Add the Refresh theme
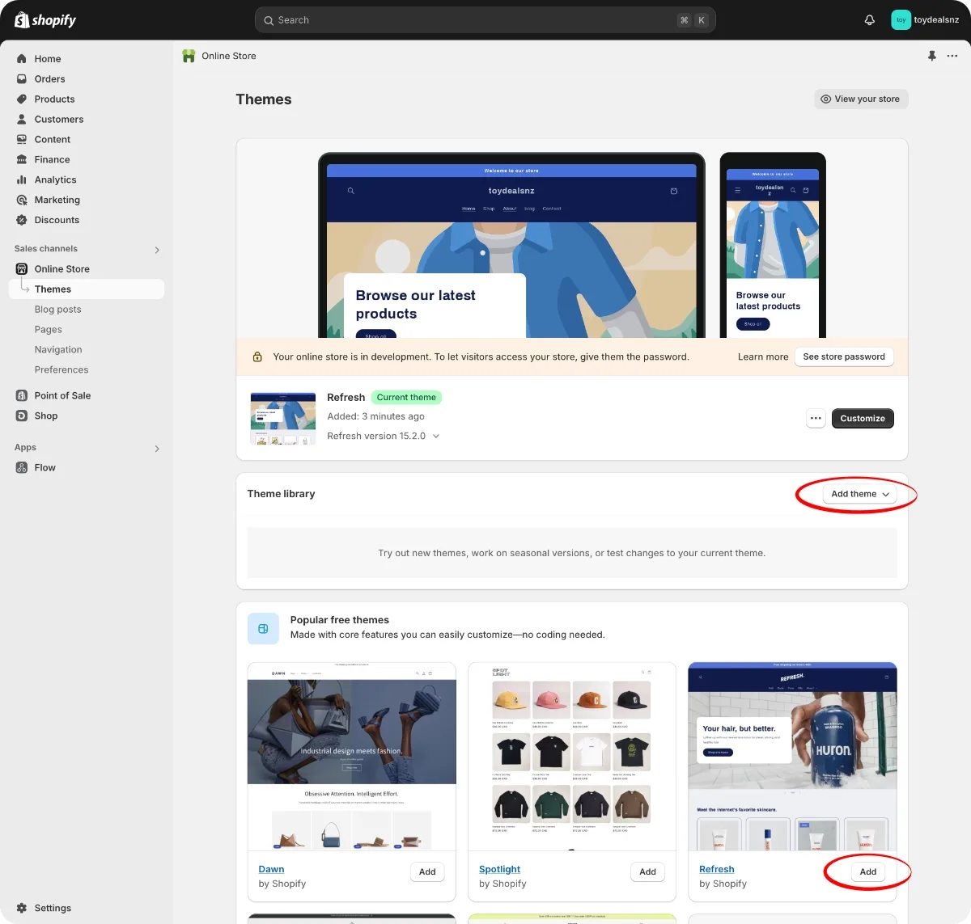Screen dimensions: 971x924 click(x=868, y=872)
